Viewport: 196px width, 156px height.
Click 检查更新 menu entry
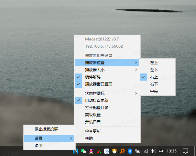107,131
